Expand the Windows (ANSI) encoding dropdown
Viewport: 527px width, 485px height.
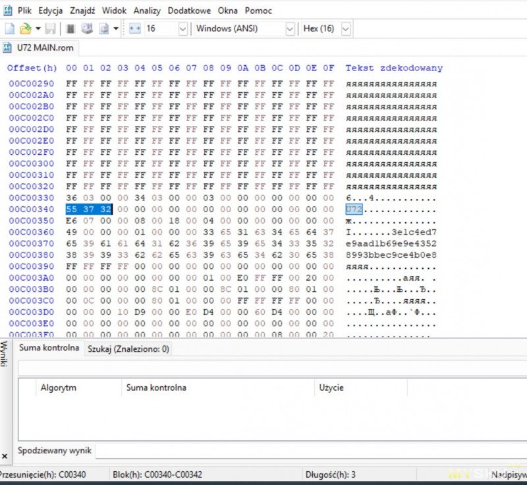coord(290,29)
